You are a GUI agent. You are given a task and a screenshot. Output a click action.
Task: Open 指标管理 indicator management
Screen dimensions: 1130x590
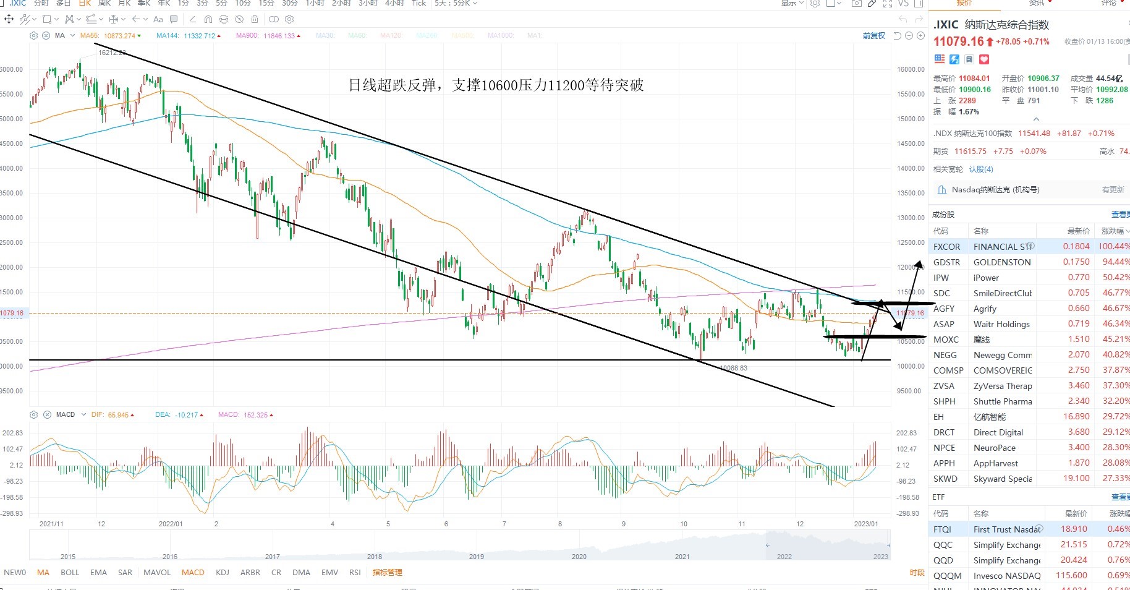(387, 572)
